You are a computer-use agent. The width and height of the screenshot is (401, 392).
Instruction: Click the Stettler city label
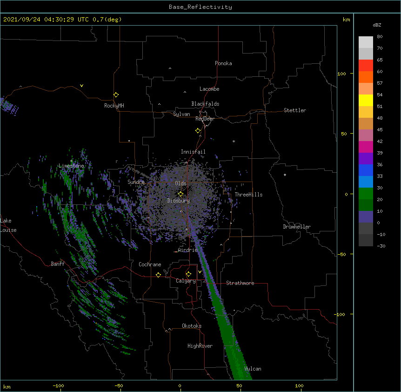pyautogui.click(x=295, y=110)
